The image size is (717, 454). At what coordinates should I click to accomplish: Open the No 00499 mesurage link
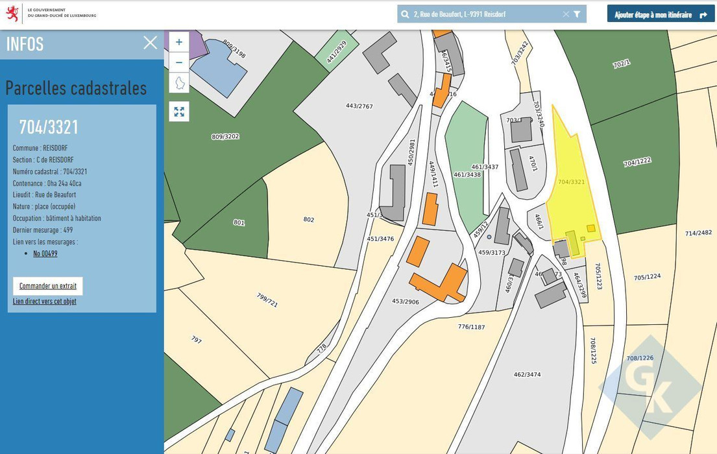coord(45,254)
